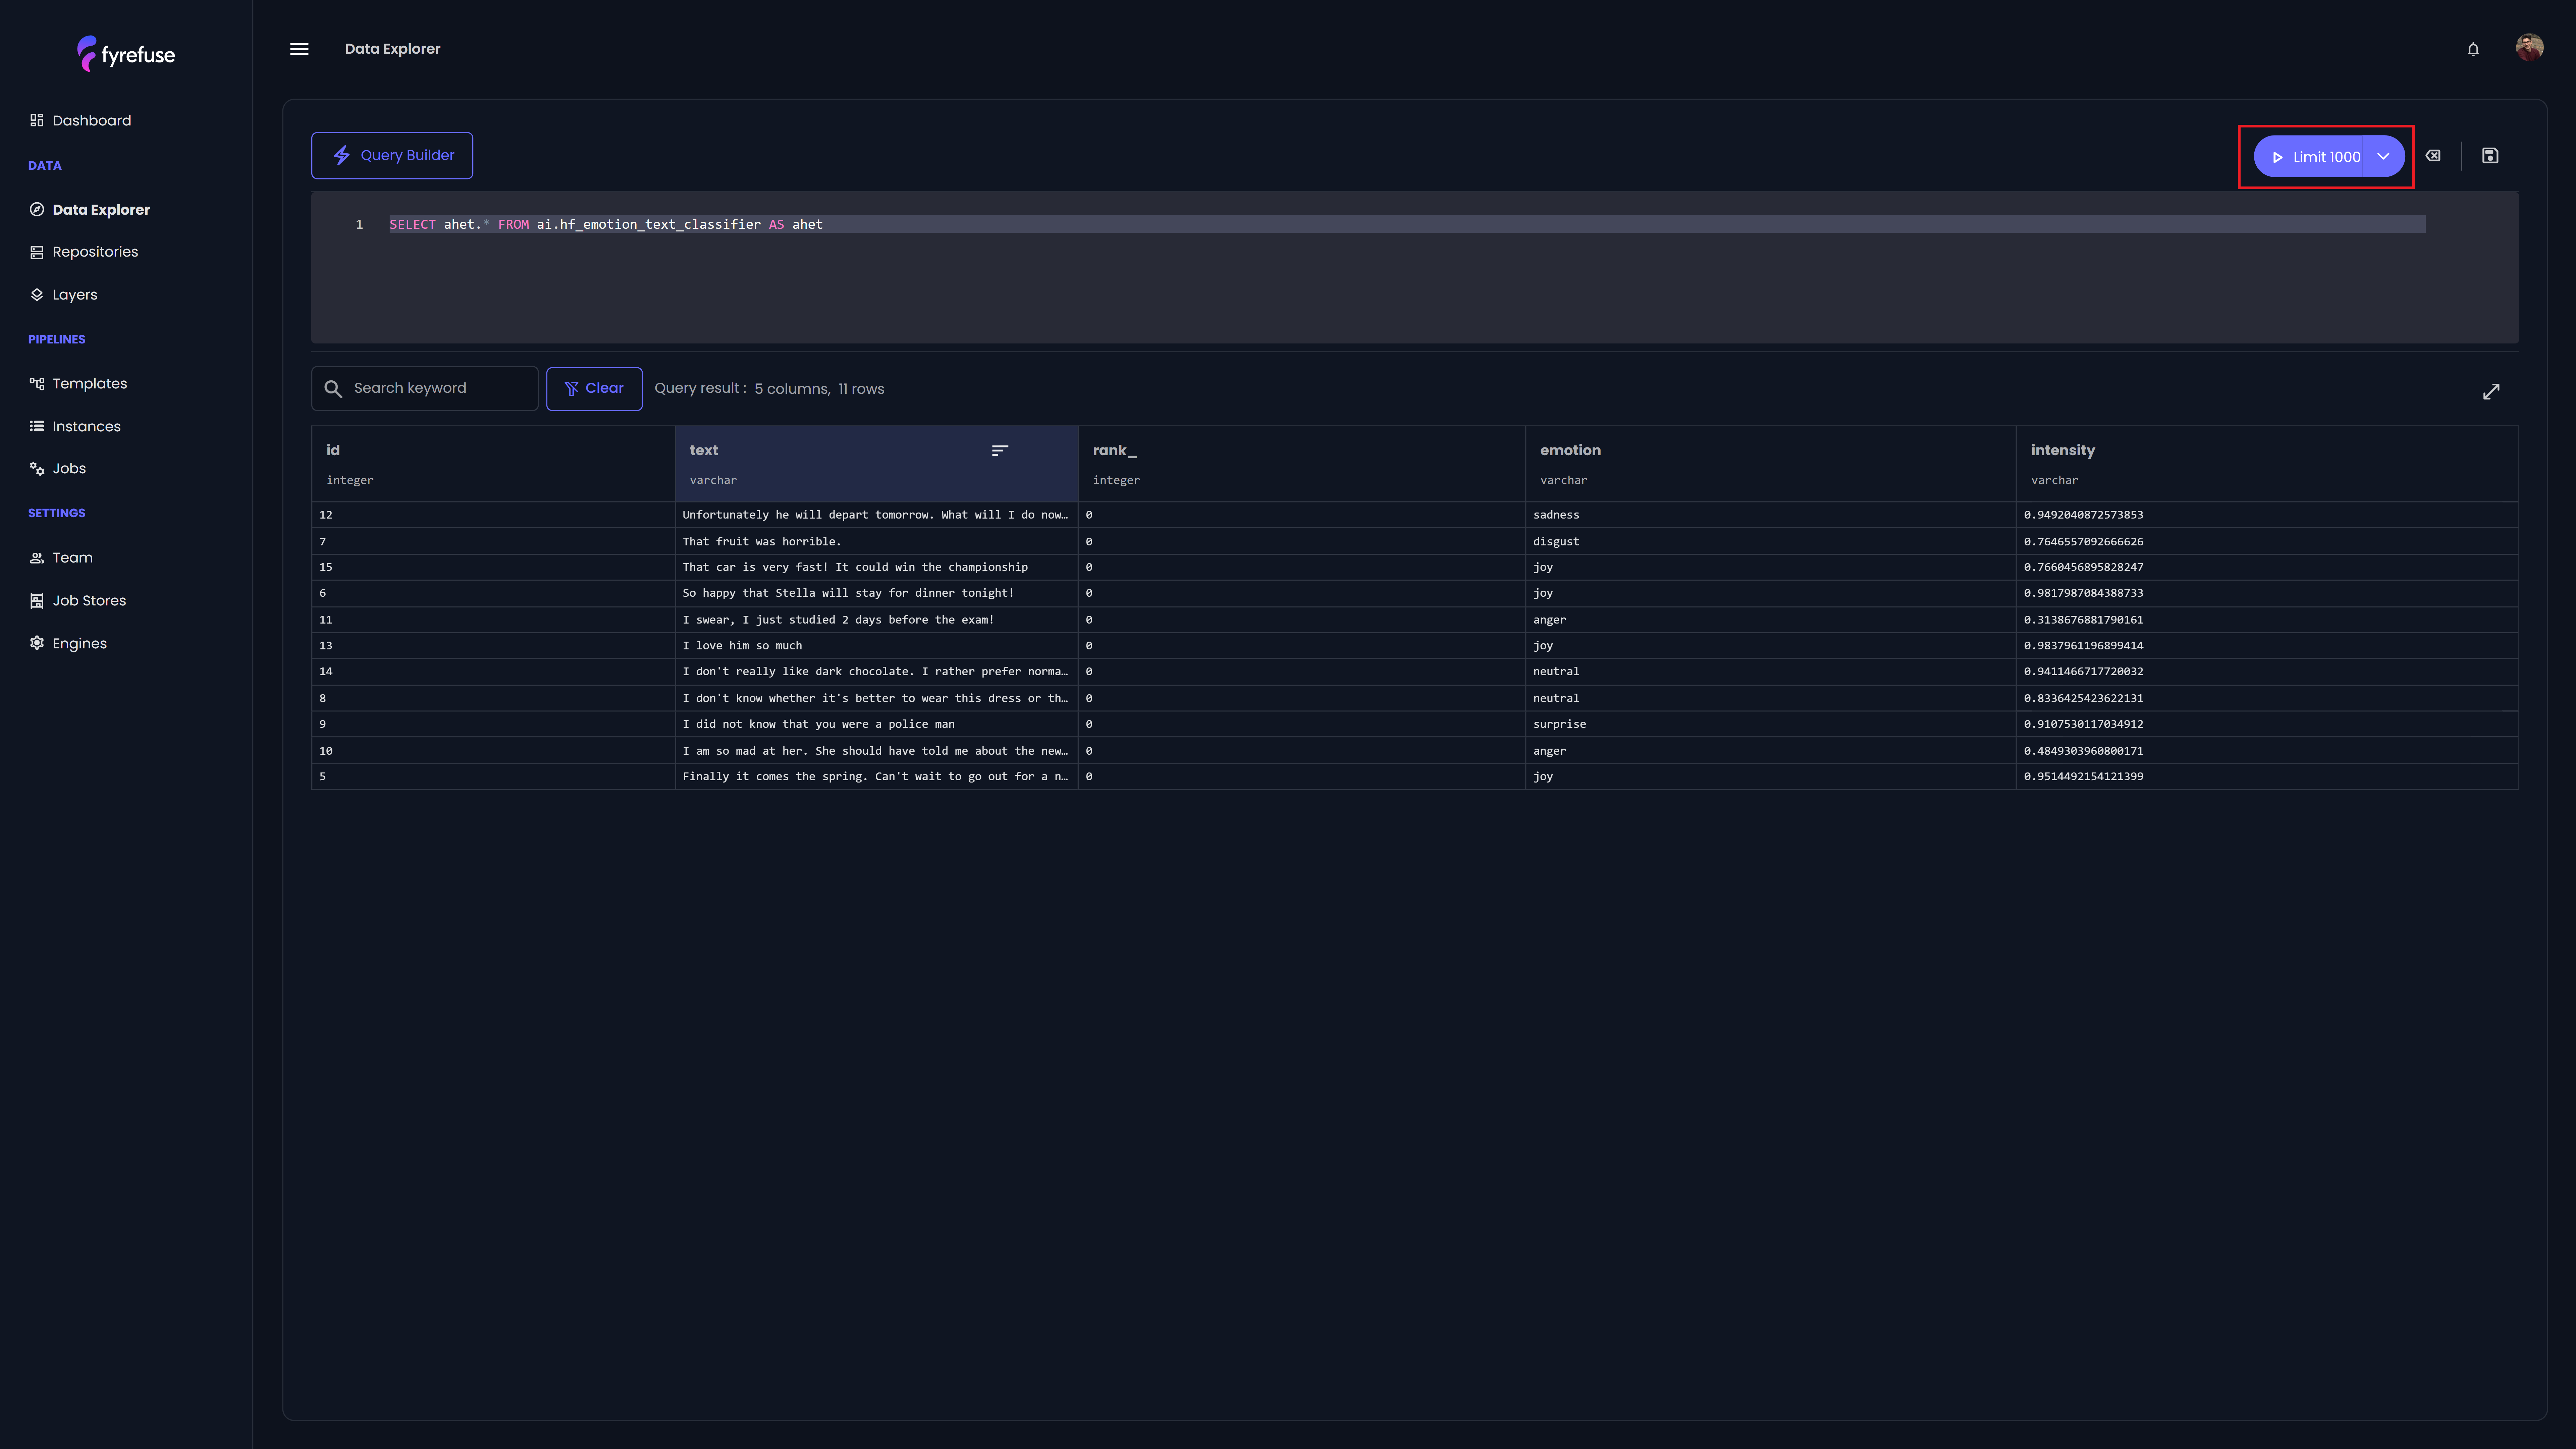Select intensity value 0.9514492154121399
Screen dimensions: 2576x1449
click(x=2267, y=777)
